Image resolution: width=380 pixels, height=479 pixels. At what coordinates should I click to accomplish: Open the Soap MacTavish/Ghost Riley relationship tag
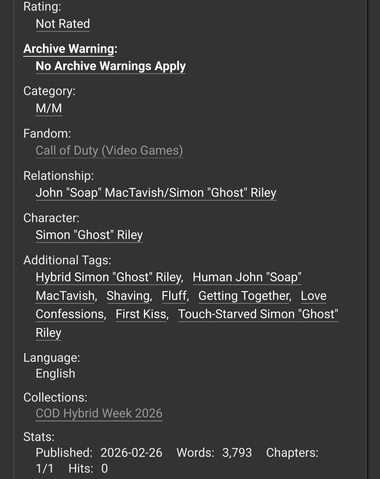click(156, 193)
